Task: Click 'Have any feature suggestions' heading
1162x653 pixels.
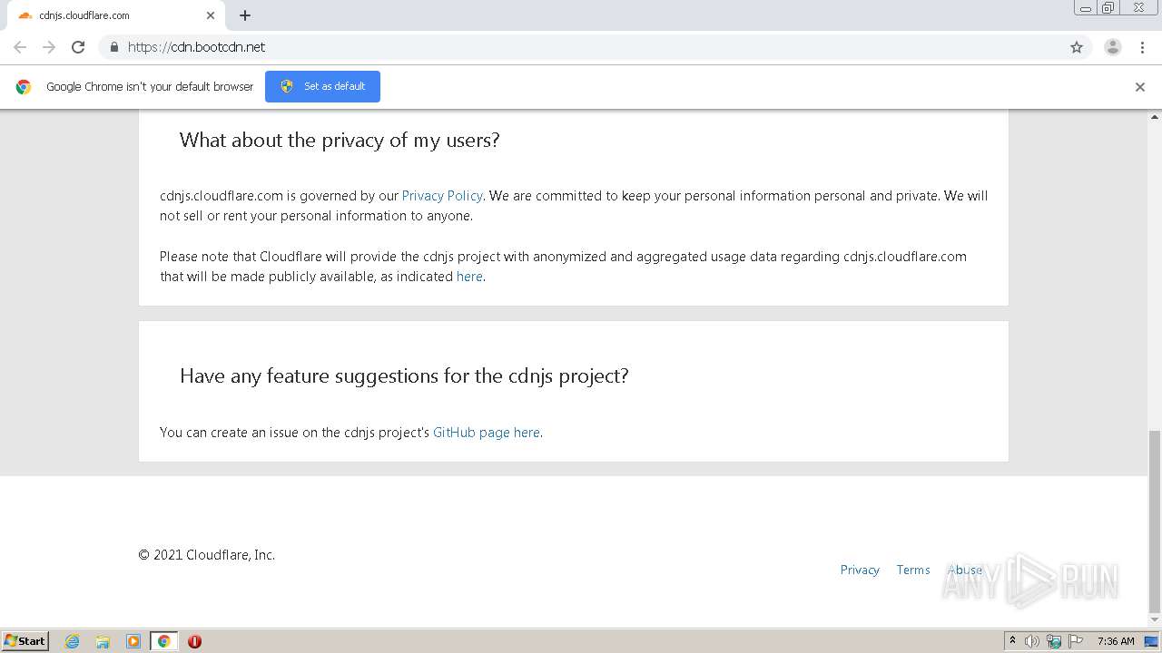Action: 404,375
